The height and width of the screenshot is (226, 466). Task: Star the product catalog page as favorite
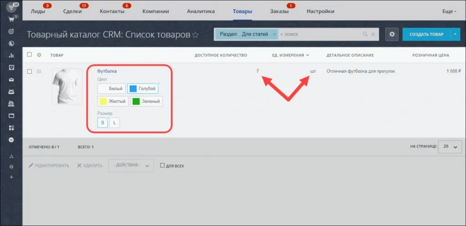click(x=196, y=35)
